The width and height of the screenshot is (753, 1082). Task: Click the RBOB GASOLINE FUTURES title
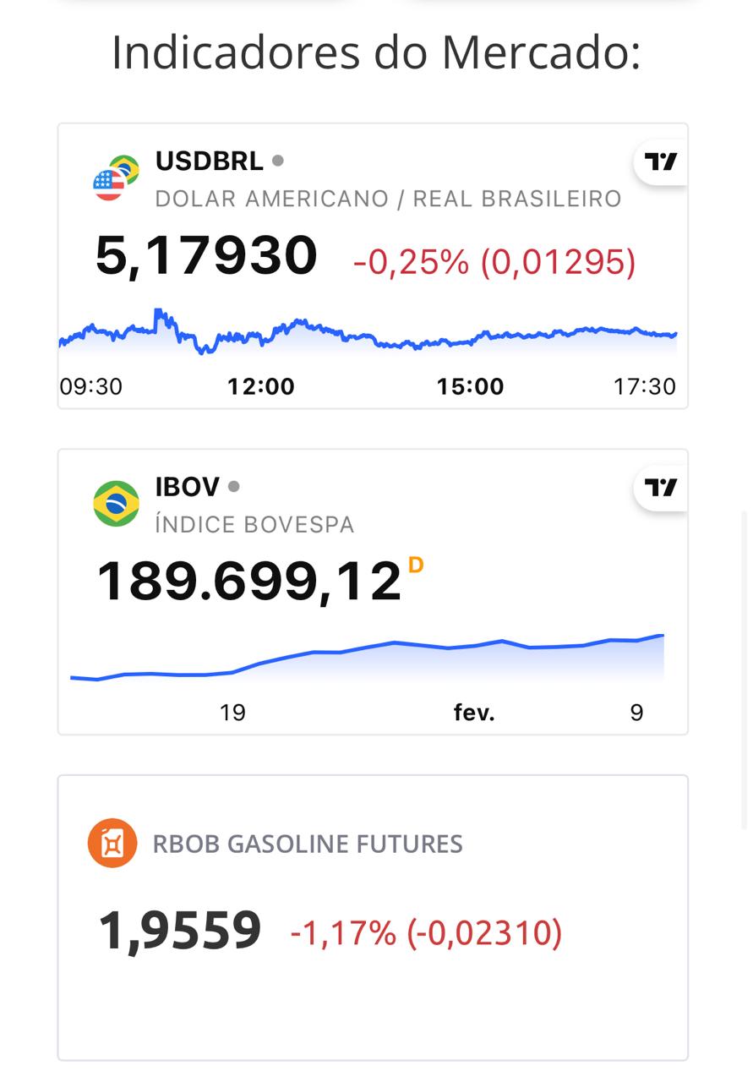pyautogui.click(x=308, y=844)
